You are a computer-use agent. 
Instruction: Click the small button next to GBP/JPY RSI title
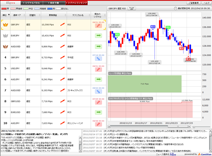pos(131,9)
